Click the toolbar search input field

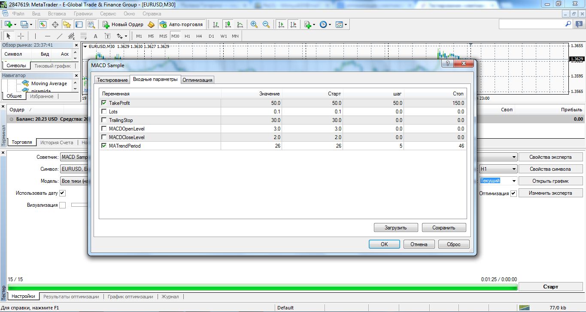tap(531, 24)
